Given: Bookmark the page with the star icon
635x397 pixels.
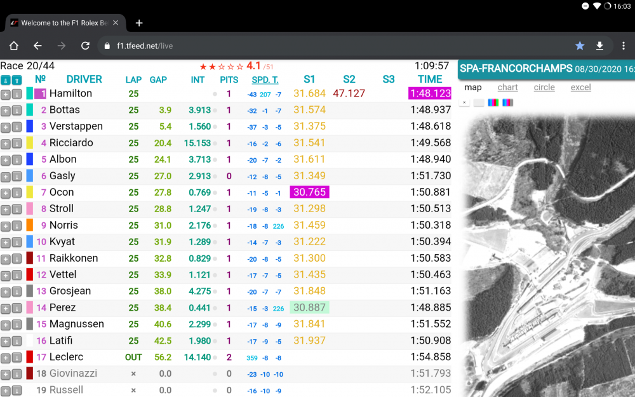Looking at the screenshot, I should point(580,46).
